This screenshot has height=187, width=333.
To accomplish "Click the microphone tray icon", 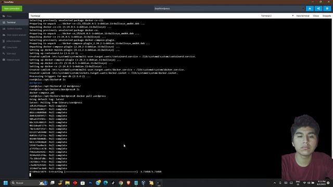I will 280,183.
